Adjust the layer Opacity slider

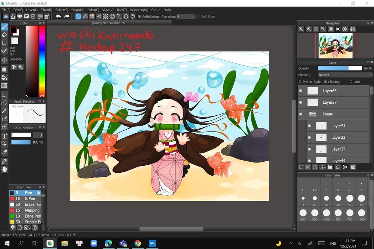(340, 68)
